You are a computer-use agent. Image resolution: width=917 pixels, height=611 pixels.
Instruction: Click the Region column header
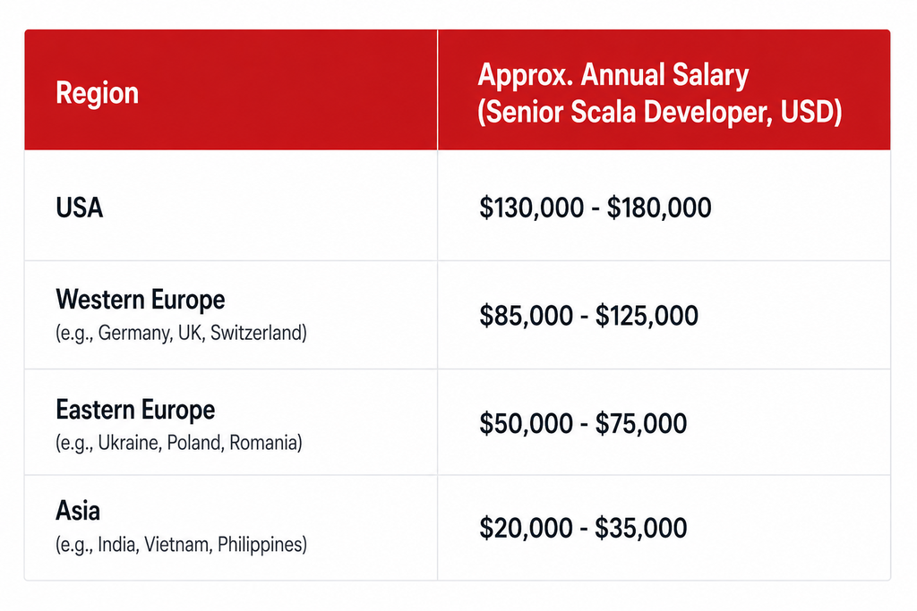coord(97,93)
